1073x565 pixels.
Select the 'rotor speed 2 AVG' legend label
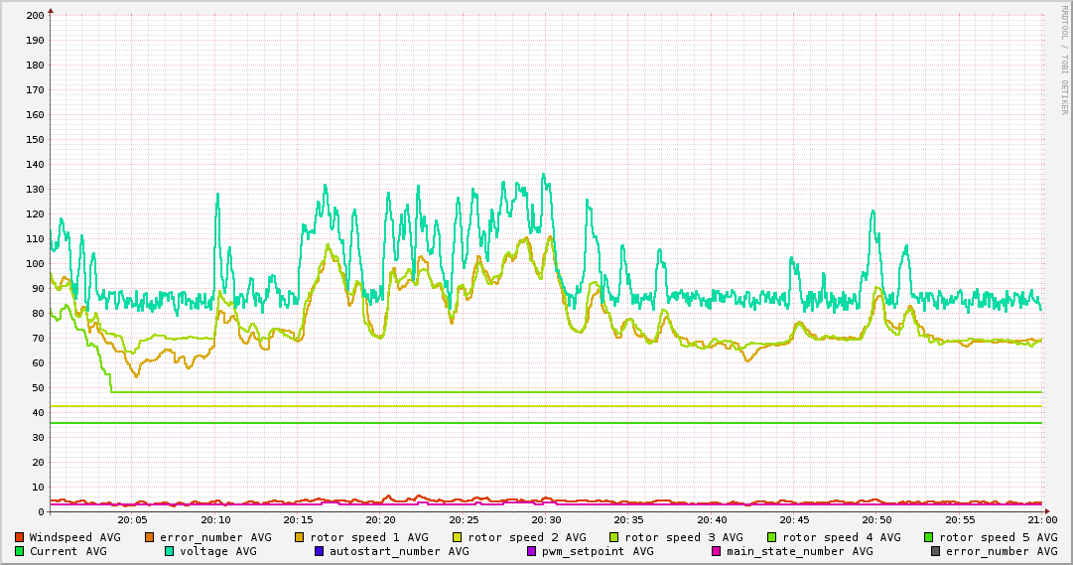coord(527,537)
